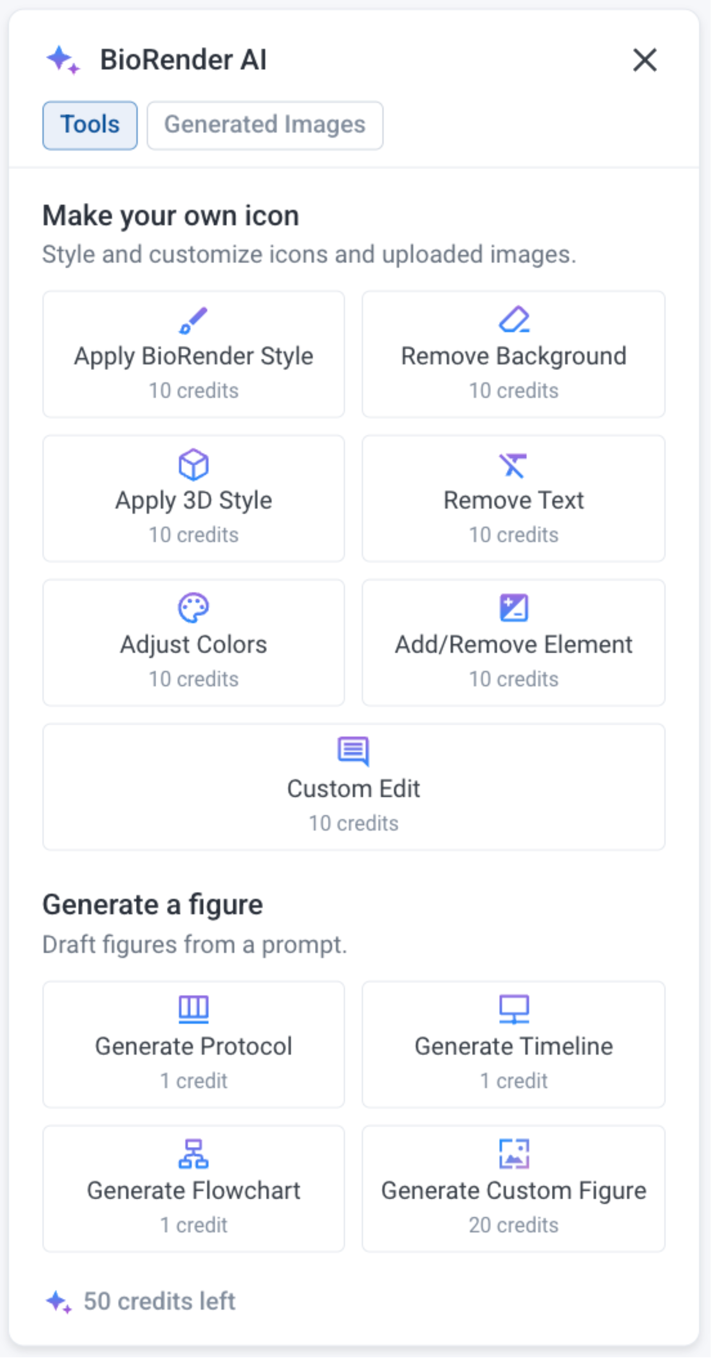Select the Generate Flowchart diagram icon
Screen dimensions: 713x1360
pyautogui.click(x=193, y=1154)
